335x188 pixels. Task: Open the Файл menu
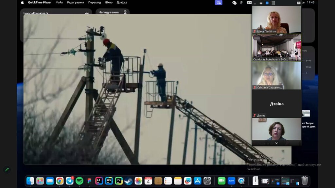[59, 3]
